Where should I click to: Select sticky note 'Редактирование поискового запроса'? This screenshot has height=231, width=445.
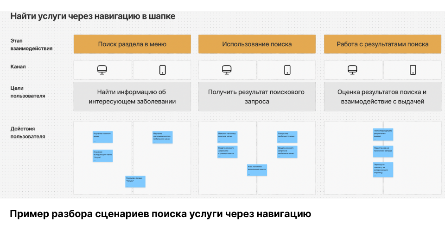(x=383, y=151)
